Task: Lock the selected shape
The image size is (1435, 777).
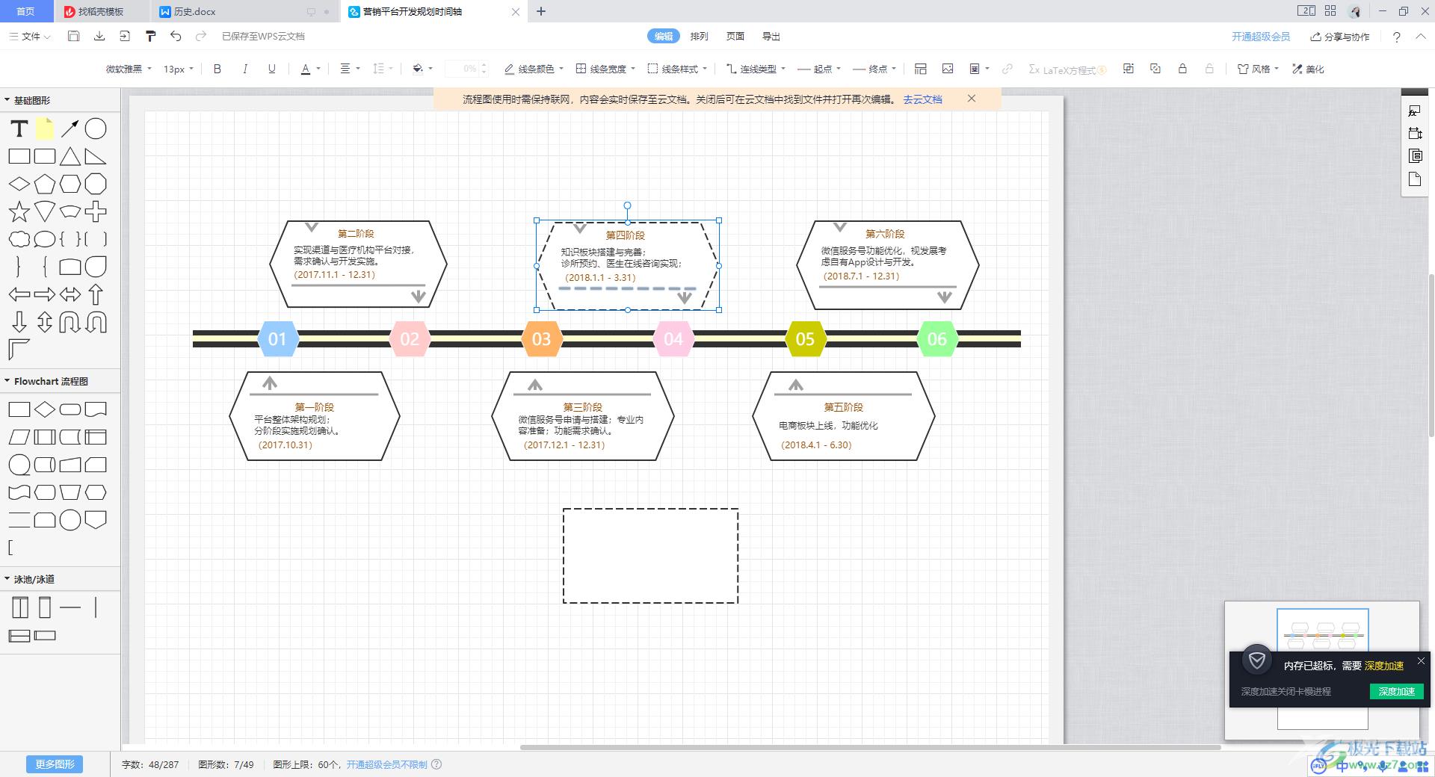Action: (x=1182, y=69)
